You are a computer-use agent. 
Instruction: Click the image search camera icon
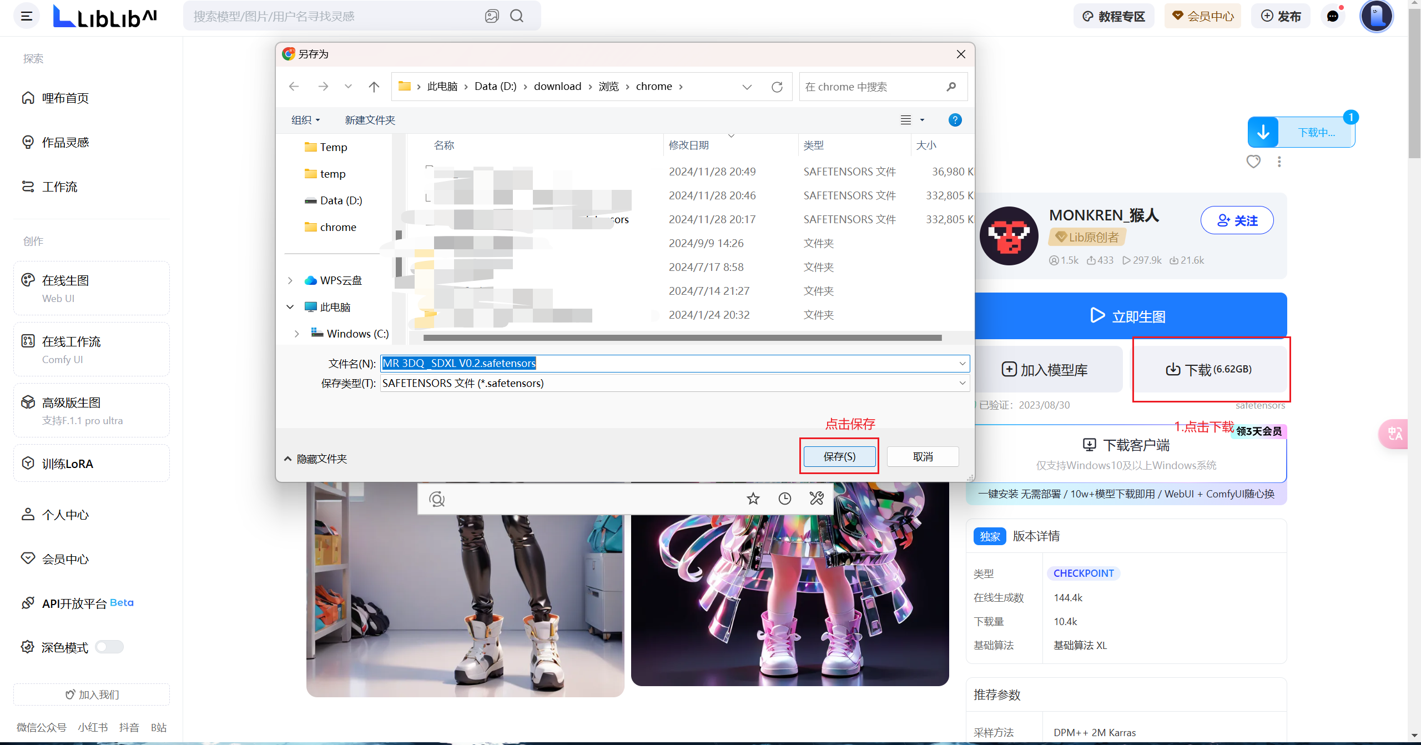(491, 16)
